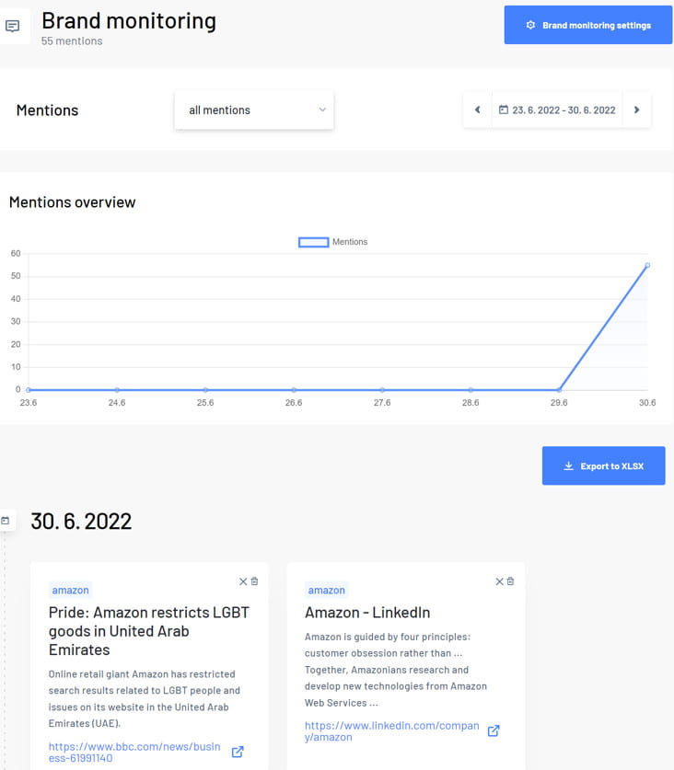Open external link icon for LinkedIn page
The height and width of the screenshot is (770, 674).
494,730
